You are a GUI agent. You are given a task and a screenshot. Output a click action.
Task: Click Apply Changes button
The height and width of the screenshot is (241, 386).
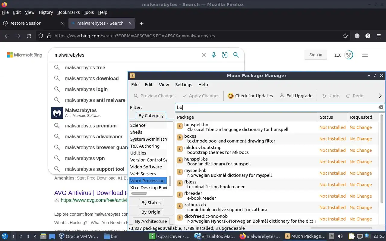pos(201,96)
